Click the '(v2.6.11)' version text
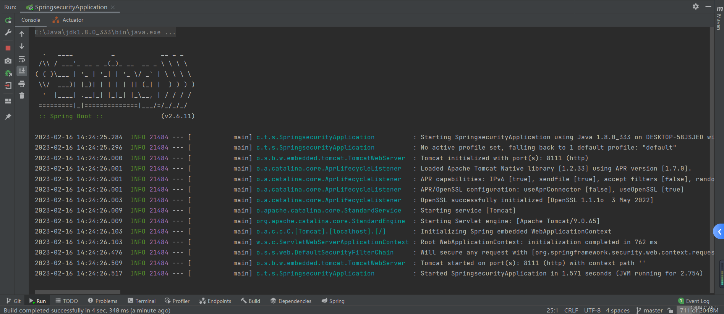This screenshot has width=724, height=314. [178, 116]
